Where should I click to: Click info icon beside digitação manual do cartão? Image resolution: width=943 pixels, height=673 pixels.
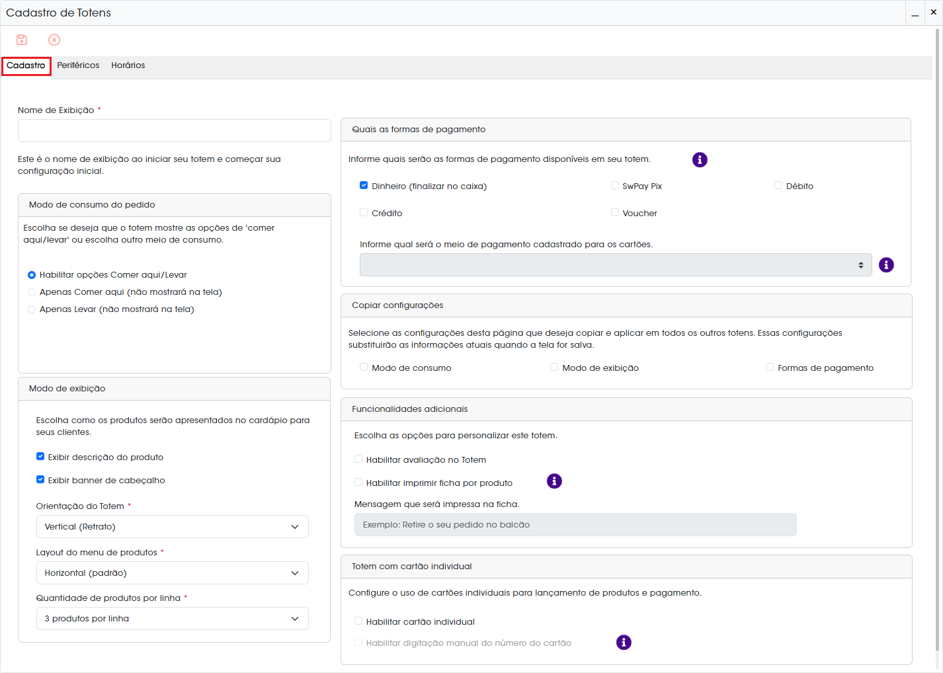(x=624, y=642)
